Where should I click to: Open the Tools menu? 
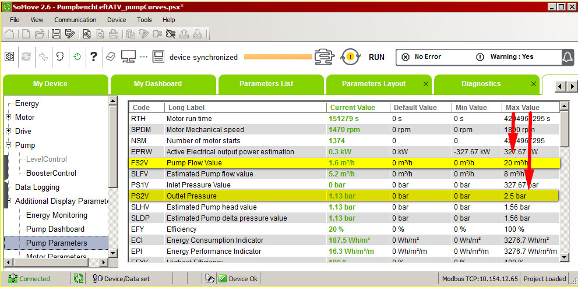point(144,20)
